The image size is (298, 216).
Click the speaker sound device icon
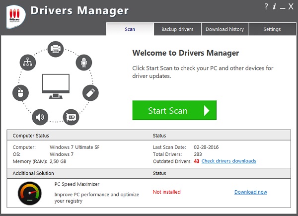pyautogui.click(x=40, y=117)
